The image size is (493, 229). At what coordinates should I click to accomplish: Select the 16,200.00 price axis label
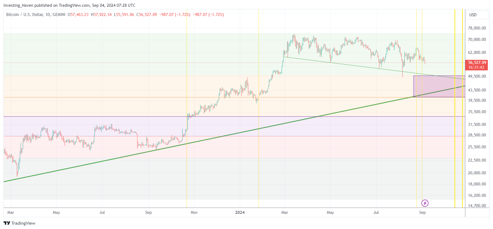coord(477,195)
